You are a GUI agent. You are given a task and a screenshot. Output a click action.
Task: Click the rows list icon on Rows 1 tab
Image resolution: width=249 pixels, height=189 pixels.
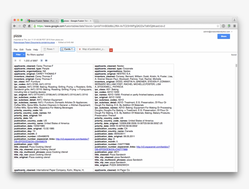(x=45, y=50)
